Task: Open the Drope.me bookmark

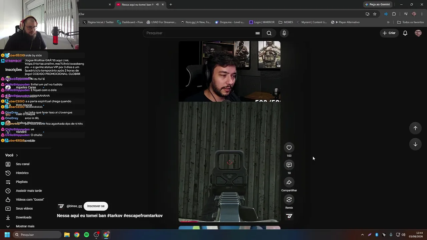Action: [x=230, y=22]
